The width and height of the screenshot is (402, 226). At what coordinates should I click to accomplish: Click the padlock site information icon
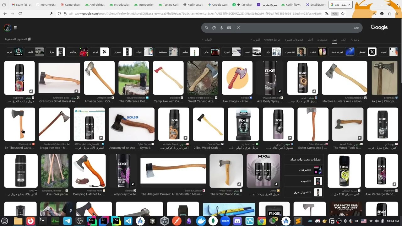click(x=65, y=13)
